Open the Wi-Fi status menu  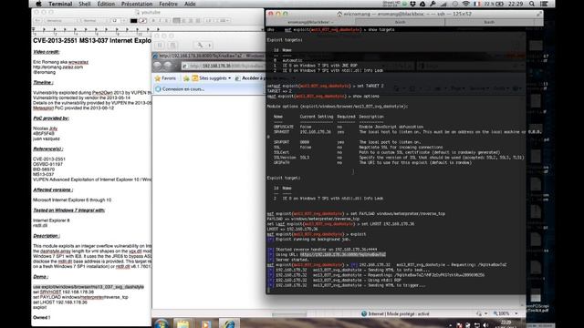(x=465, y=4)
